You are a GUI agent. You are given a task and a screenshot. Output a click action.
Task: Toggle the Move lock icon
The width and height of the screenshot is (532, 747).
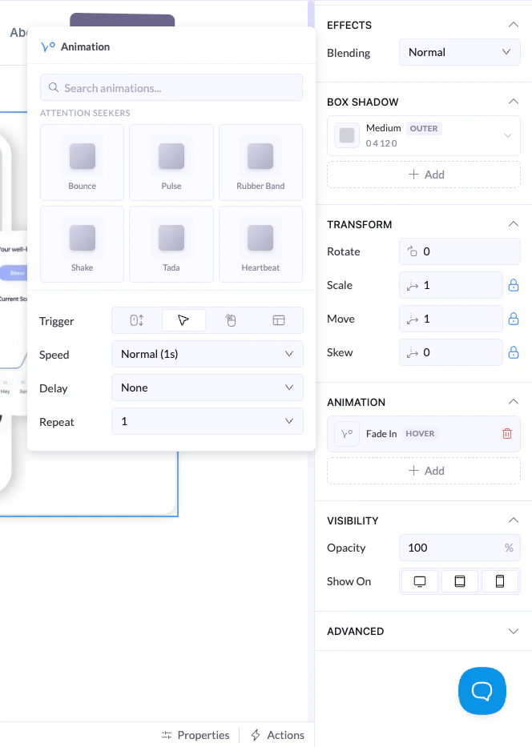[514, 319]
